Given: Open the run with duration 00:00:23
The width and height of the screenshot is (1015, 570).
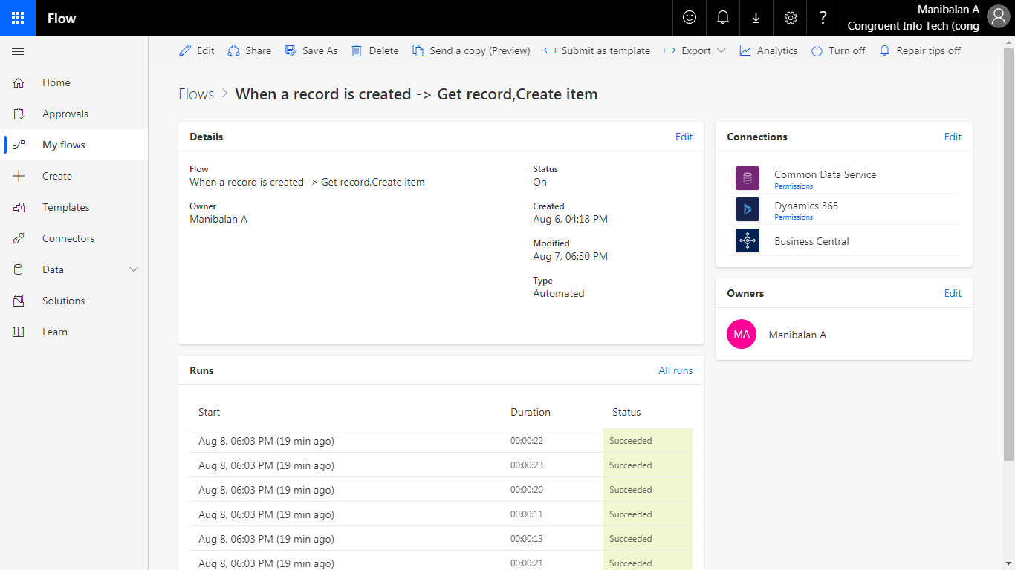Looking at the screenshot, I should pyautogui.click(x=441, y=465).
